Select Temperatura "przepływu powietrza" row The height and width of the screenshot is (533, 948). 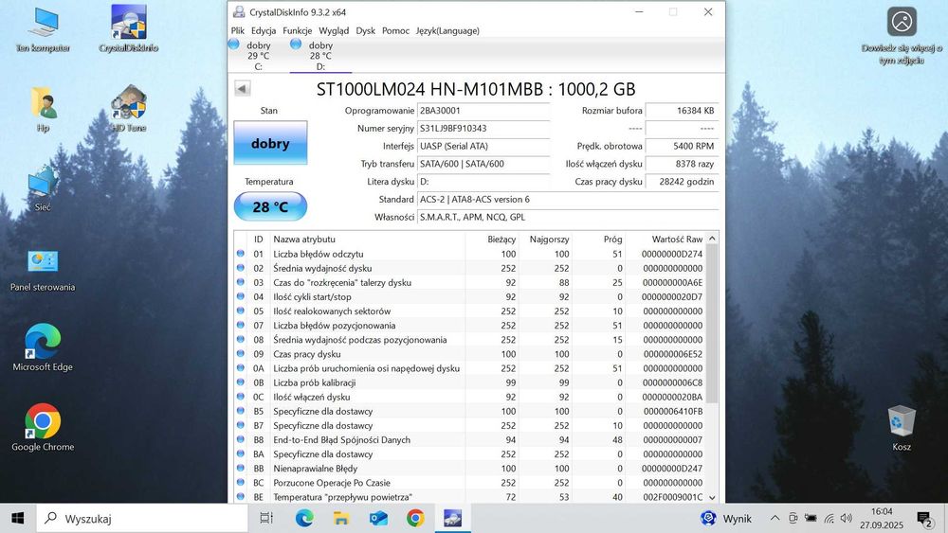click(x=470, y=497)
